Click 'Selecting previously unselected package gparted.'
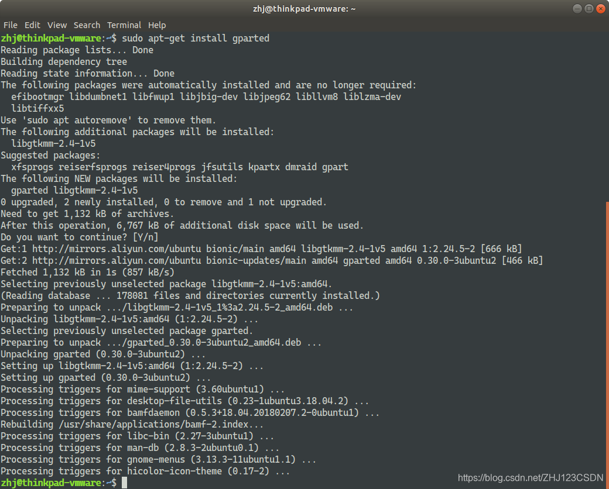This screenshot has width=609, height=489. pos(126,330)
